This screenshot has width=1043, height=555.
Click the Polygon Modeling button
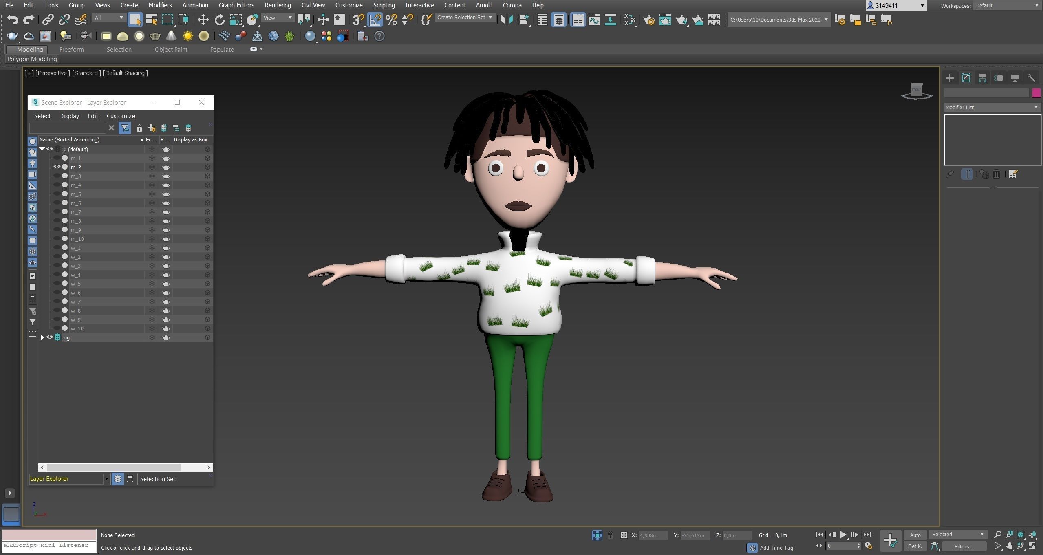click(x=32, y=59)
